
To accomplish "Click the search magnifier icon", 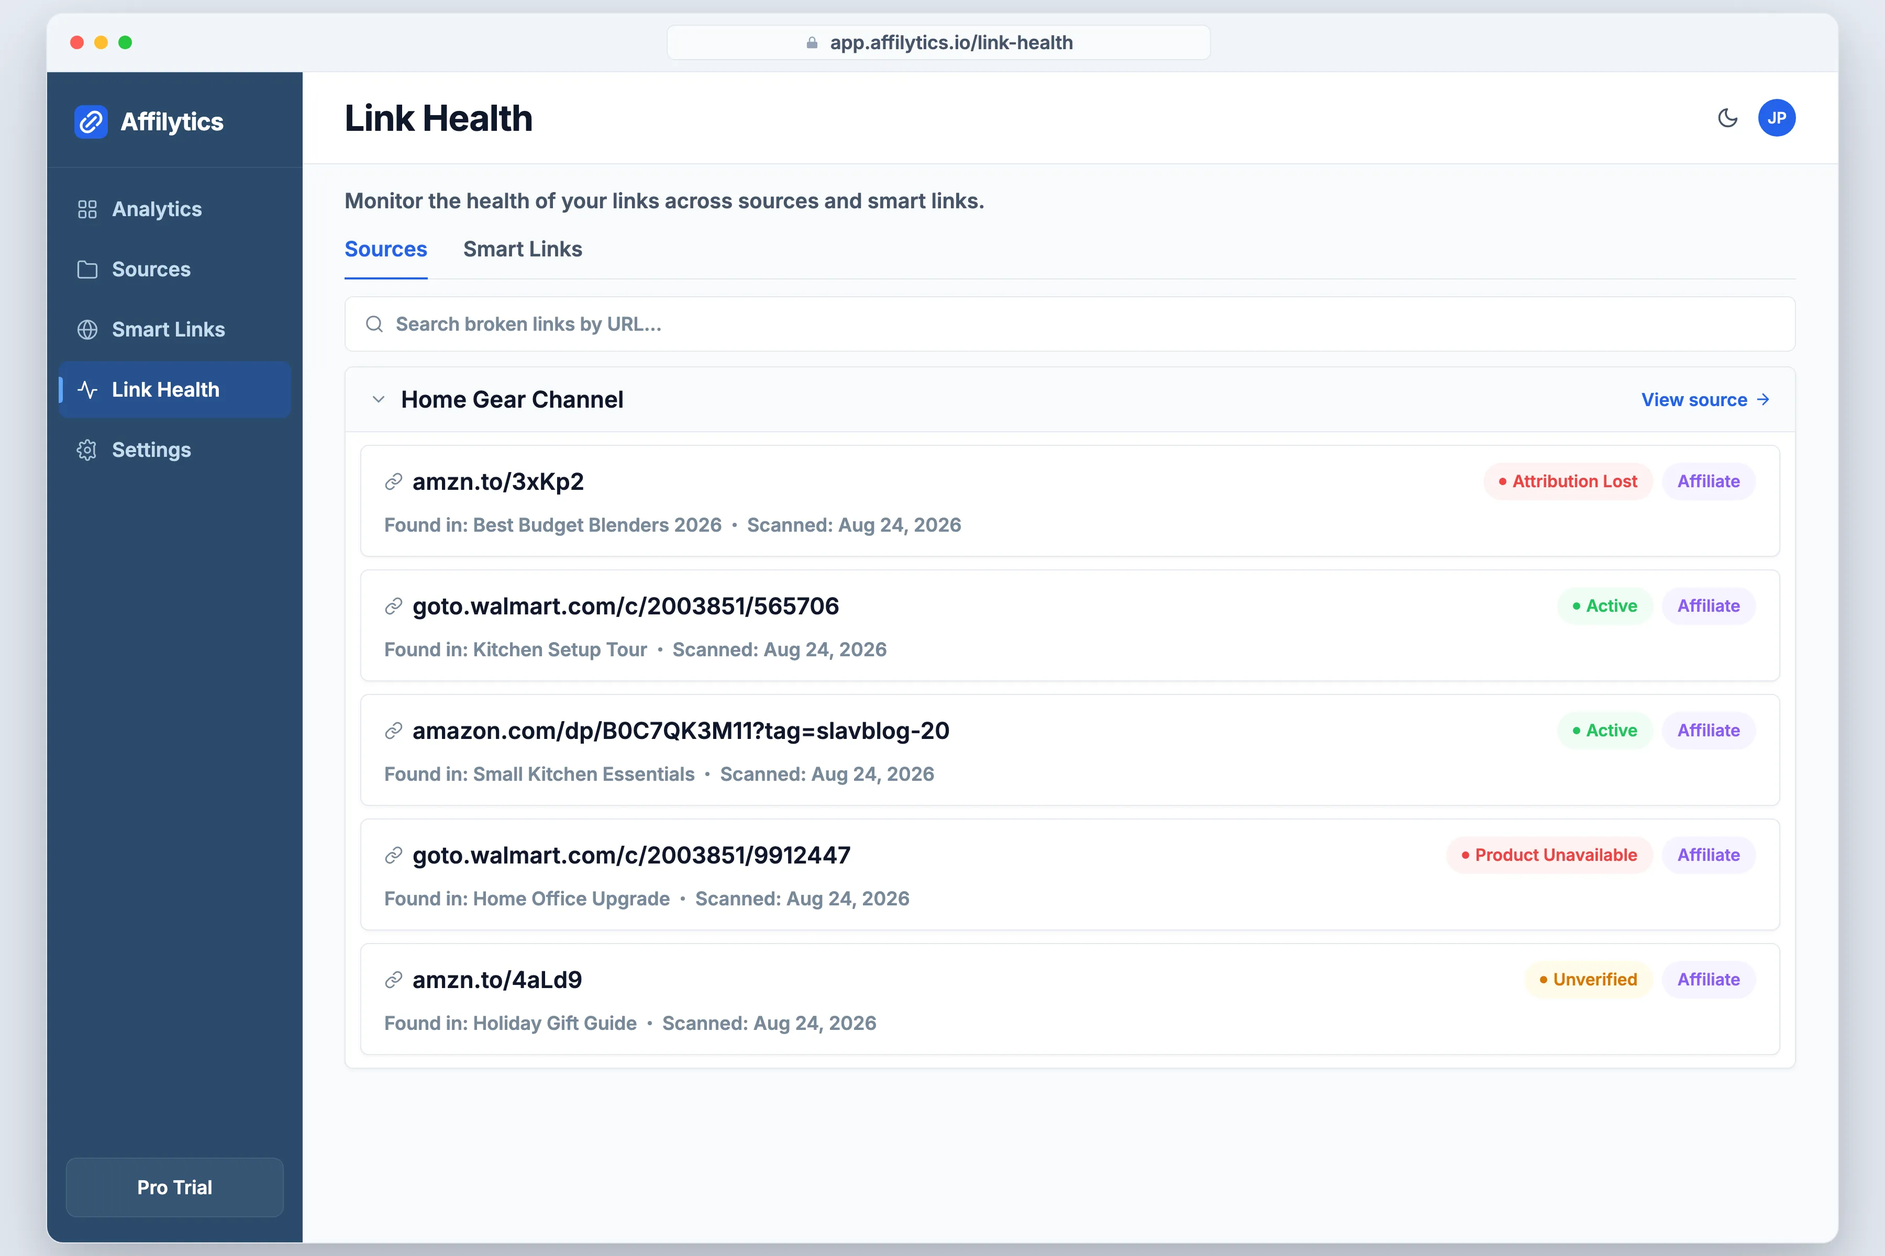I will point(374,323).
